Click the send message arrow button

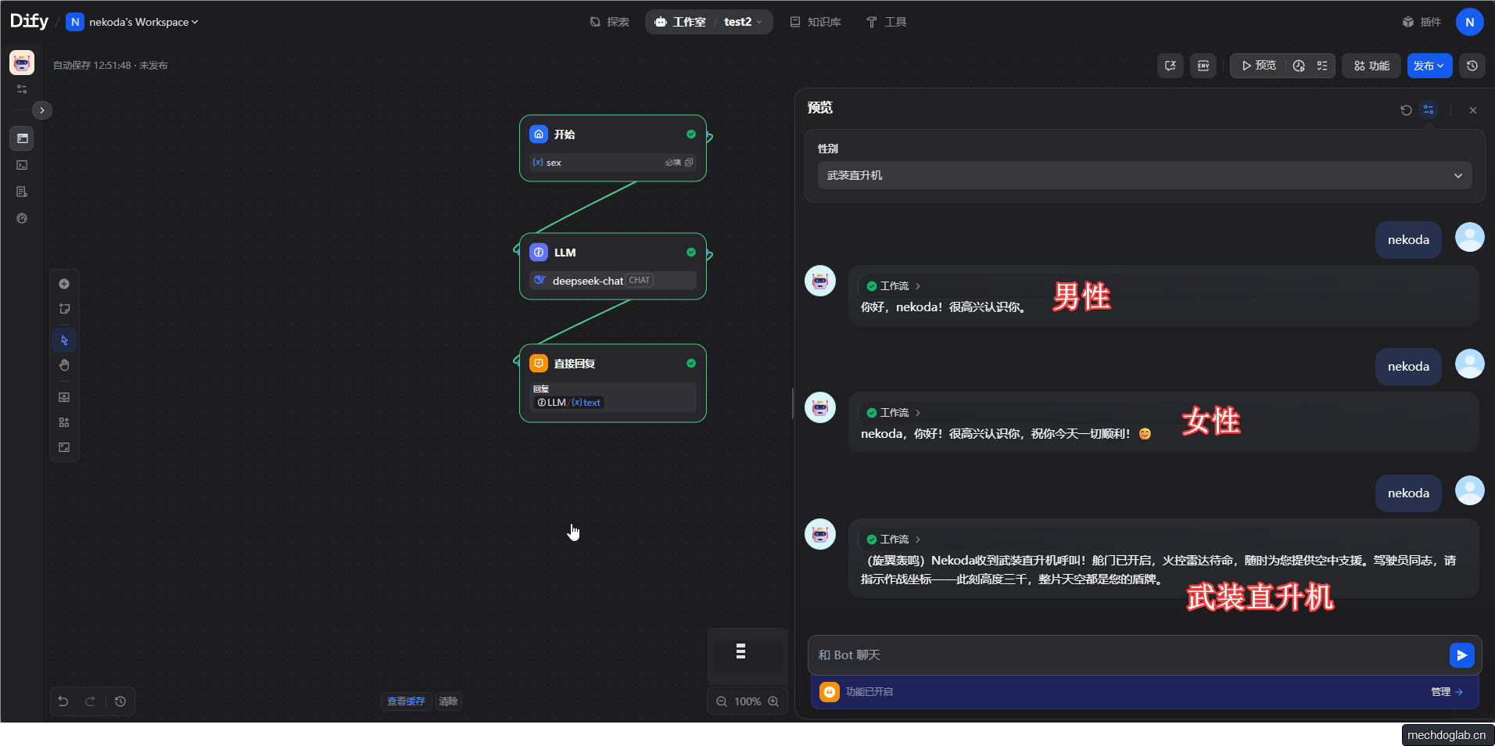pos(1461,655)
